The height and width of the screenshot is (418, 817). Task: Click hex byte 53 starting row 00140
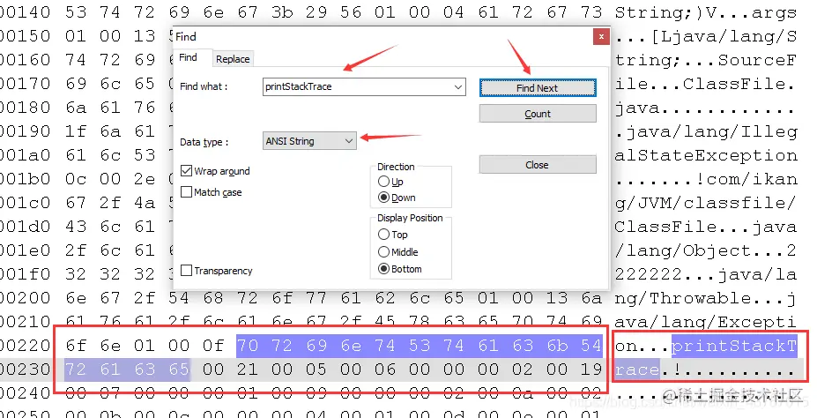click(x=76, y=12)
